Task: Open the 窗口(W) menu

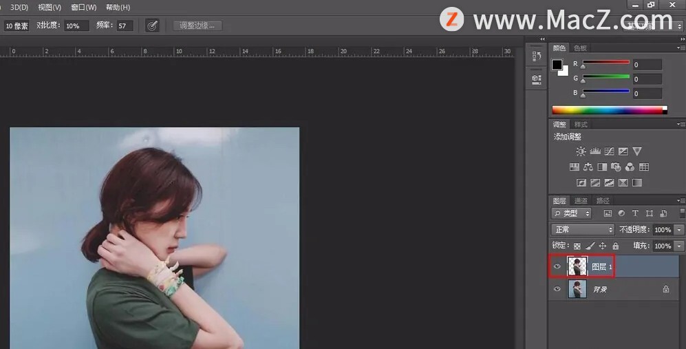Action: point(83,7)
